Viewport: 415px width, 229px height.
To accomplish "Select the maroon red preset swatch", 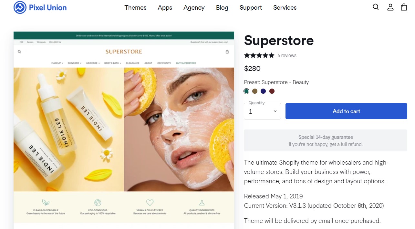I will point(272,91).
